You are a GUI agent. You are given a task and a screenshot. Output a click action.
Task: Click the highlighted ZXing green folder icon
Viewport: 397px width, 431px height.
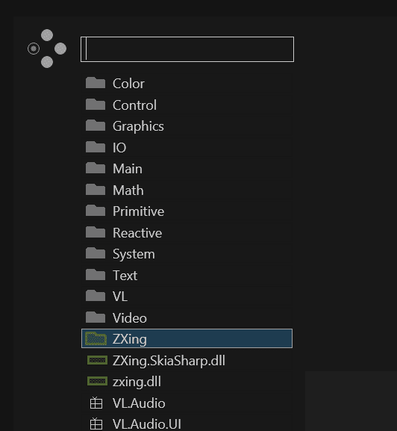pyautogui.click(x=96, y=338)
